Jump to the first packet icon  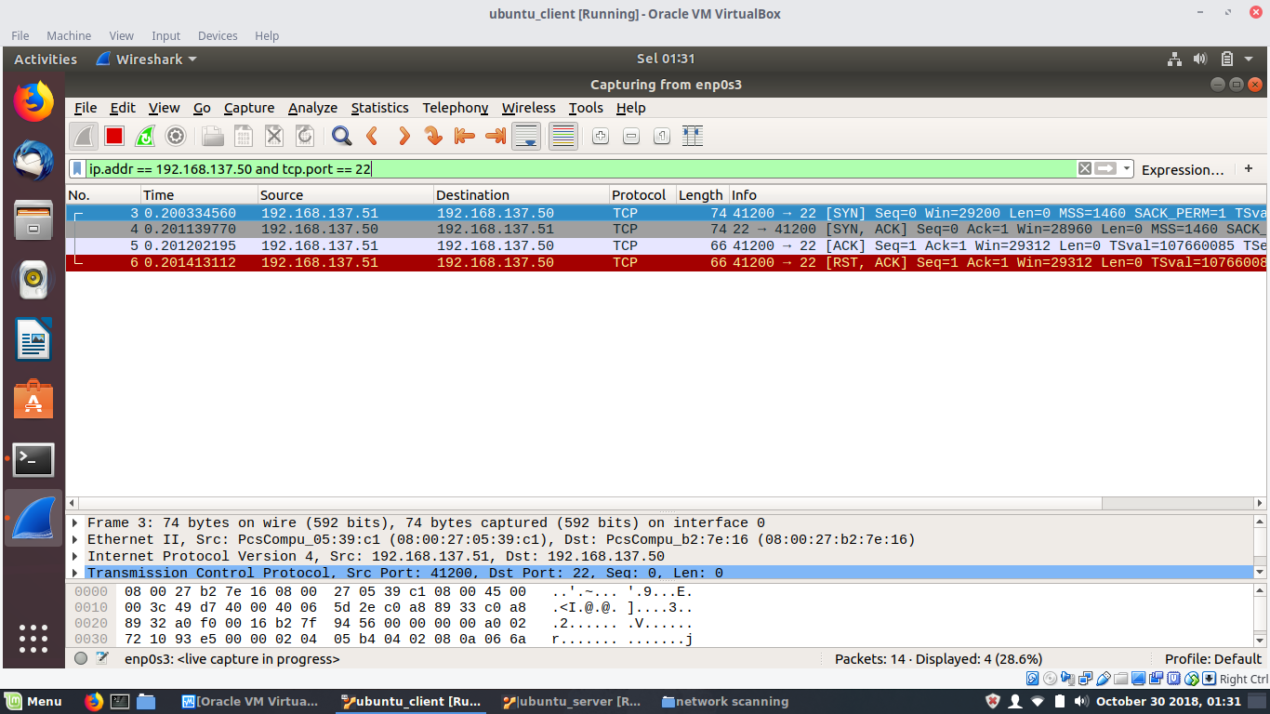pos(465,137)
